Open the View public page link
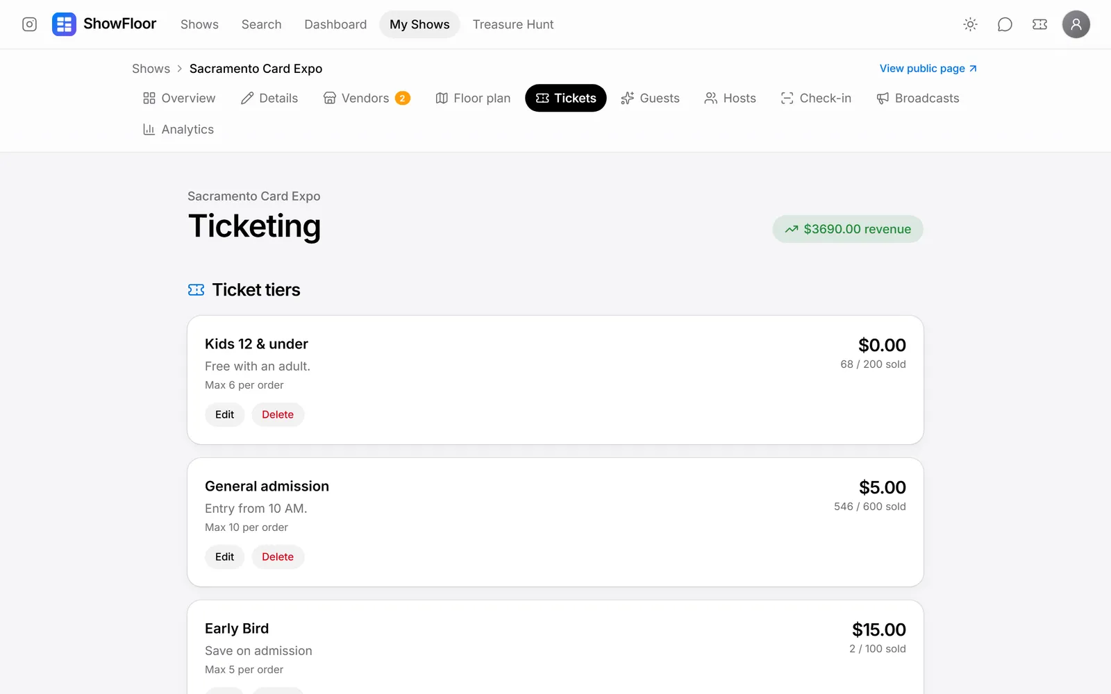This screenshot has width=1111, height=694. click(x=928, y=69)
